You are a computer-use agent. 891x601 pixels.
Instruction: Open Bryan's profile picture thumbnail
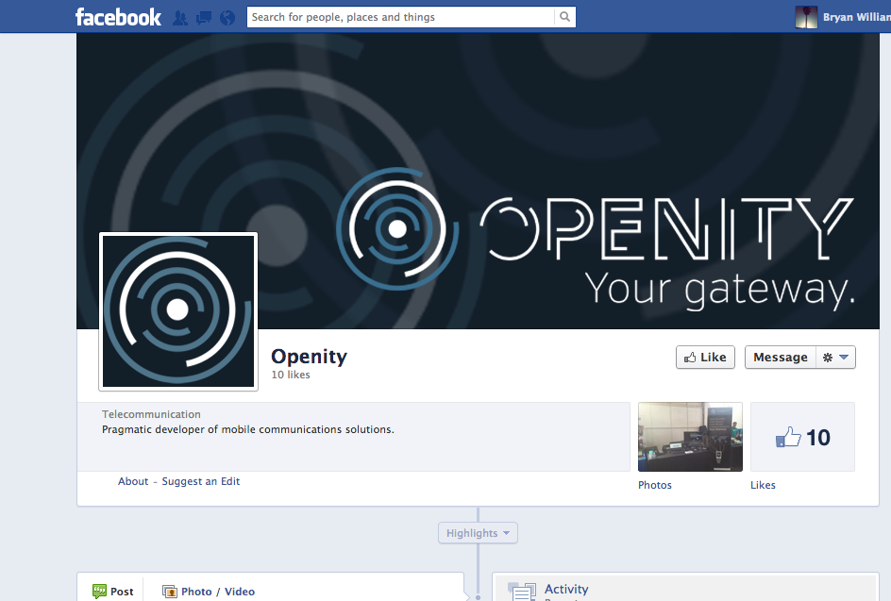coord(806,17)
